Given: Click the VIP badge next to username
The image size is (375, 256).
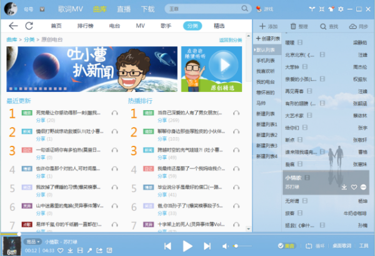Looking at the screenshot, I should click(x=42, y=9).
